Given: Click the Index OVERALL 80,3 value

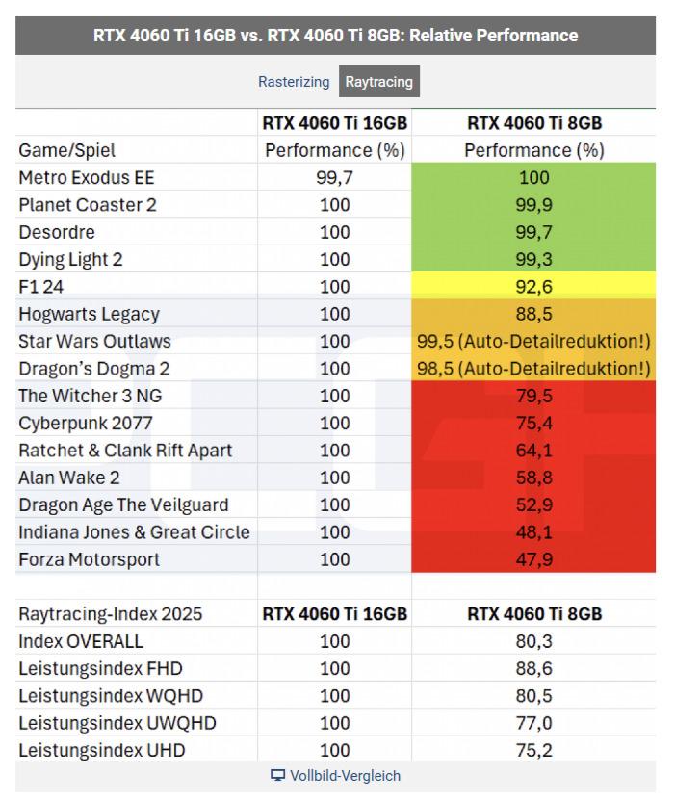Looking at the screenshot, I should tap(533, 641).
